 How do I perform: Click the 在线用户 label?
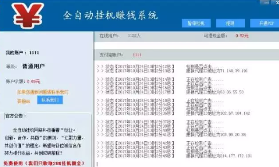[109, 36]
